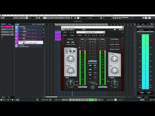Image resolution: width=155 pixels, height=116 pixels.
Task: Select the previous preset with the left arrow
Action: coord(71,32)
